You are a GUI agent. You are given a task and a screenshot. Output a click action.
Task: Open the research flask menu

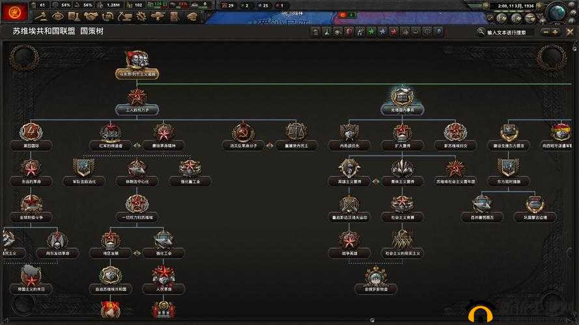point(74,16)
